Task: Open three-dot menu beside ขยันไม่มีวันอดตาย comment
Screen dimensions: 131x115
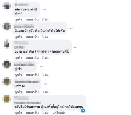Action: click(x=90, y=103)
